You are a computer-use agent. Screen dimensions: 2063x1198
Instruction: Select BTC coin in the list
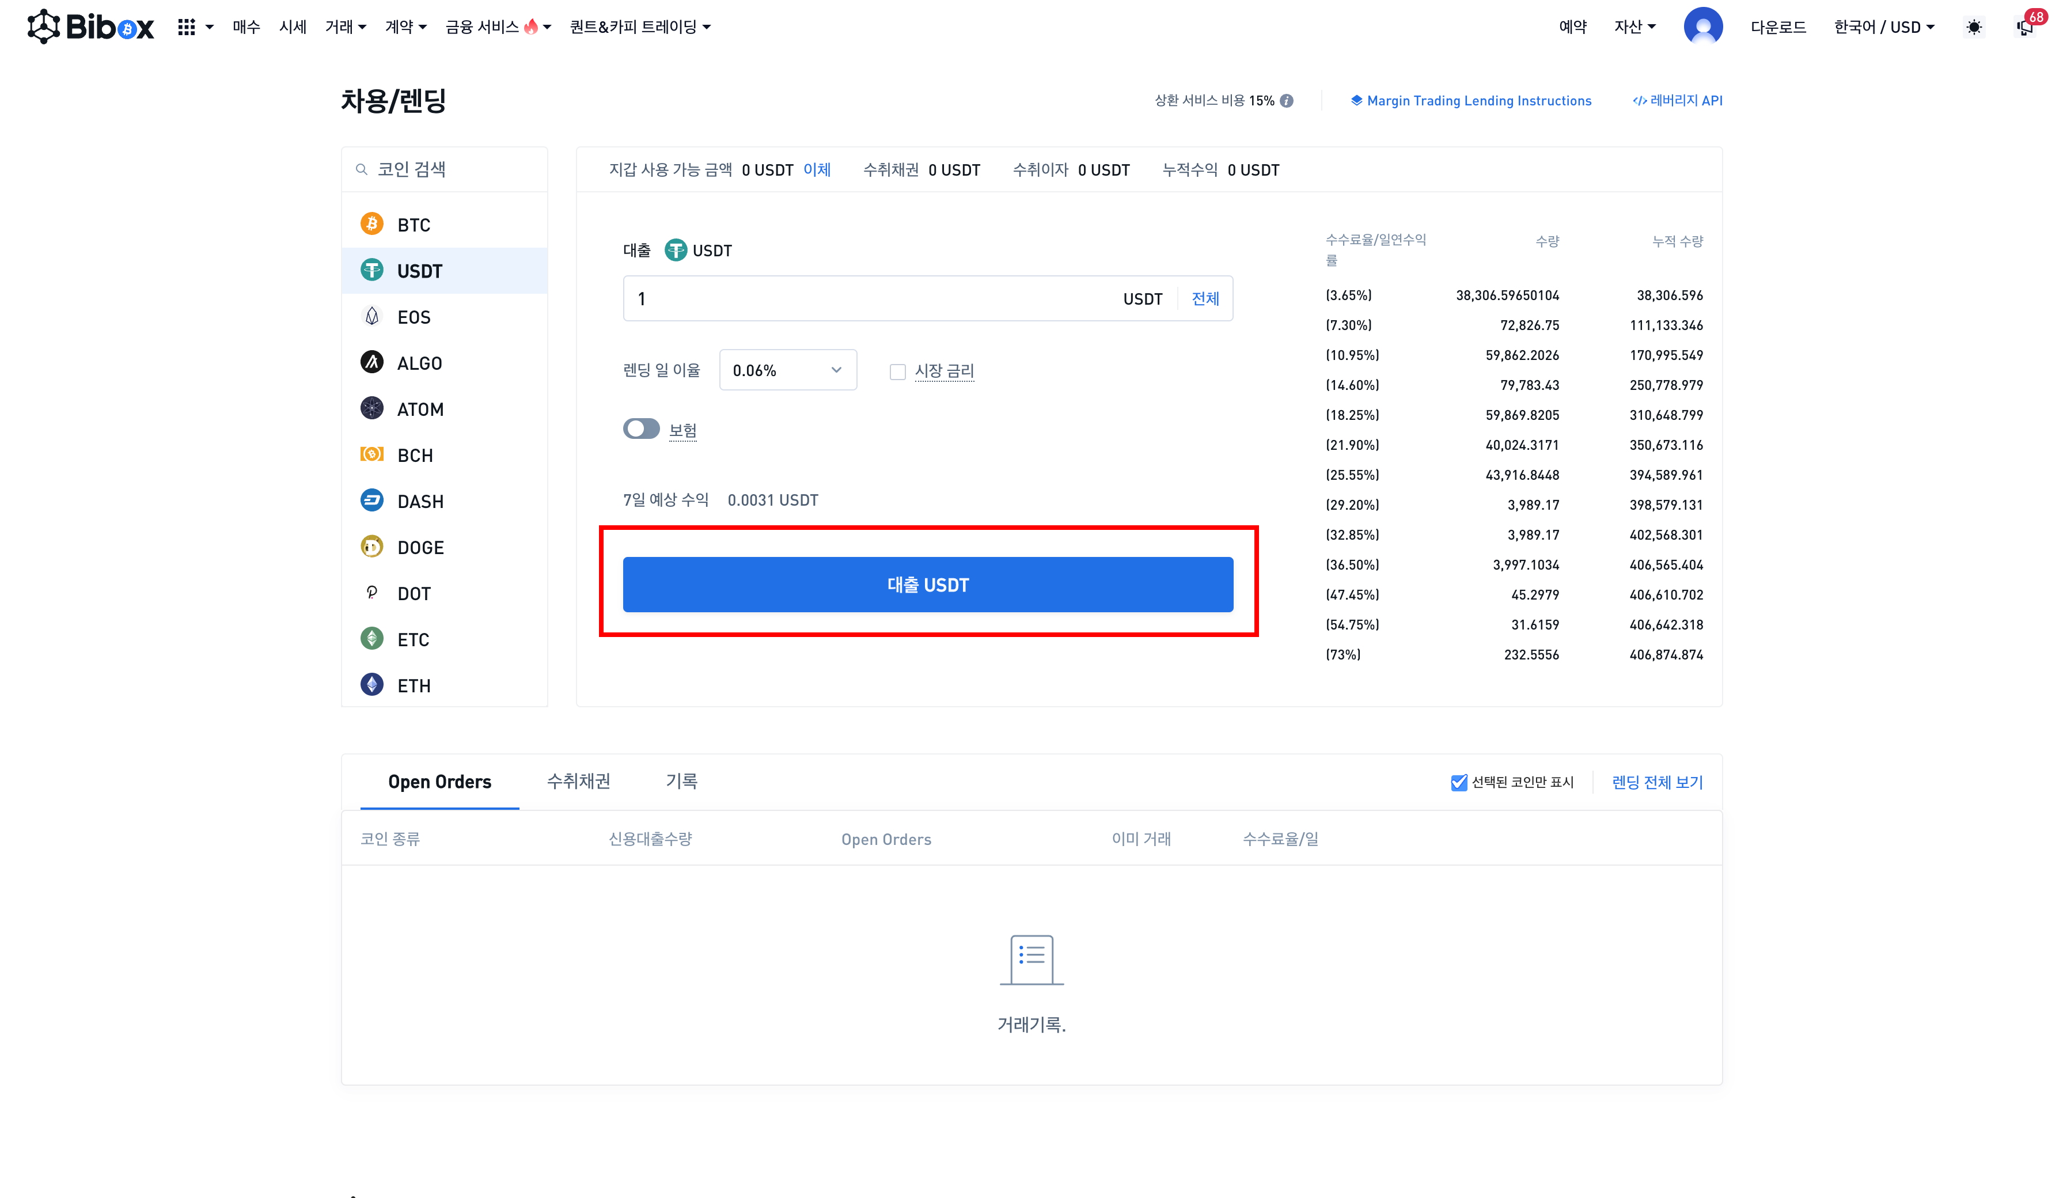(414, 225)
